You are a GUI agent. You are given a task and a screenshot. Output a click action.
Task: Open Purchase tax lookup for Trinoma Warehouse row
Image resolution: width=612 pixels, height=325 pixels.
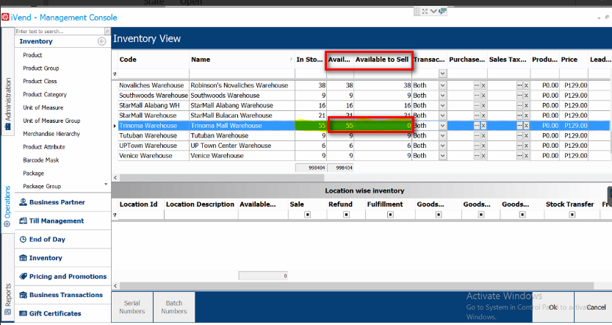(x=477, y=126)
